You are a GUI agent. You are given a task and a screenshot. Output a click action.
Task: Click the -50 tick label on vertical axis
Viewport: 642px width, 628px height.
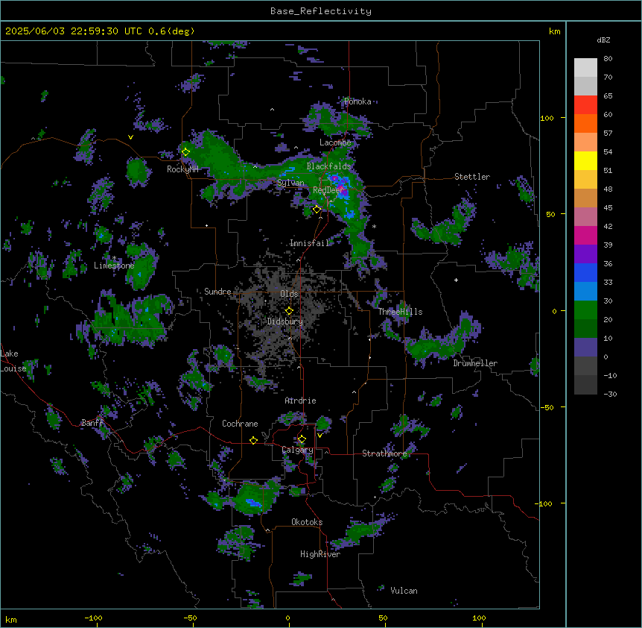(547, 407)
